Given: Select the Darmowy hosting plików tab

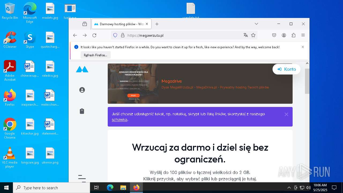Looking at the screenshot, I should click(x=121, y=24).
